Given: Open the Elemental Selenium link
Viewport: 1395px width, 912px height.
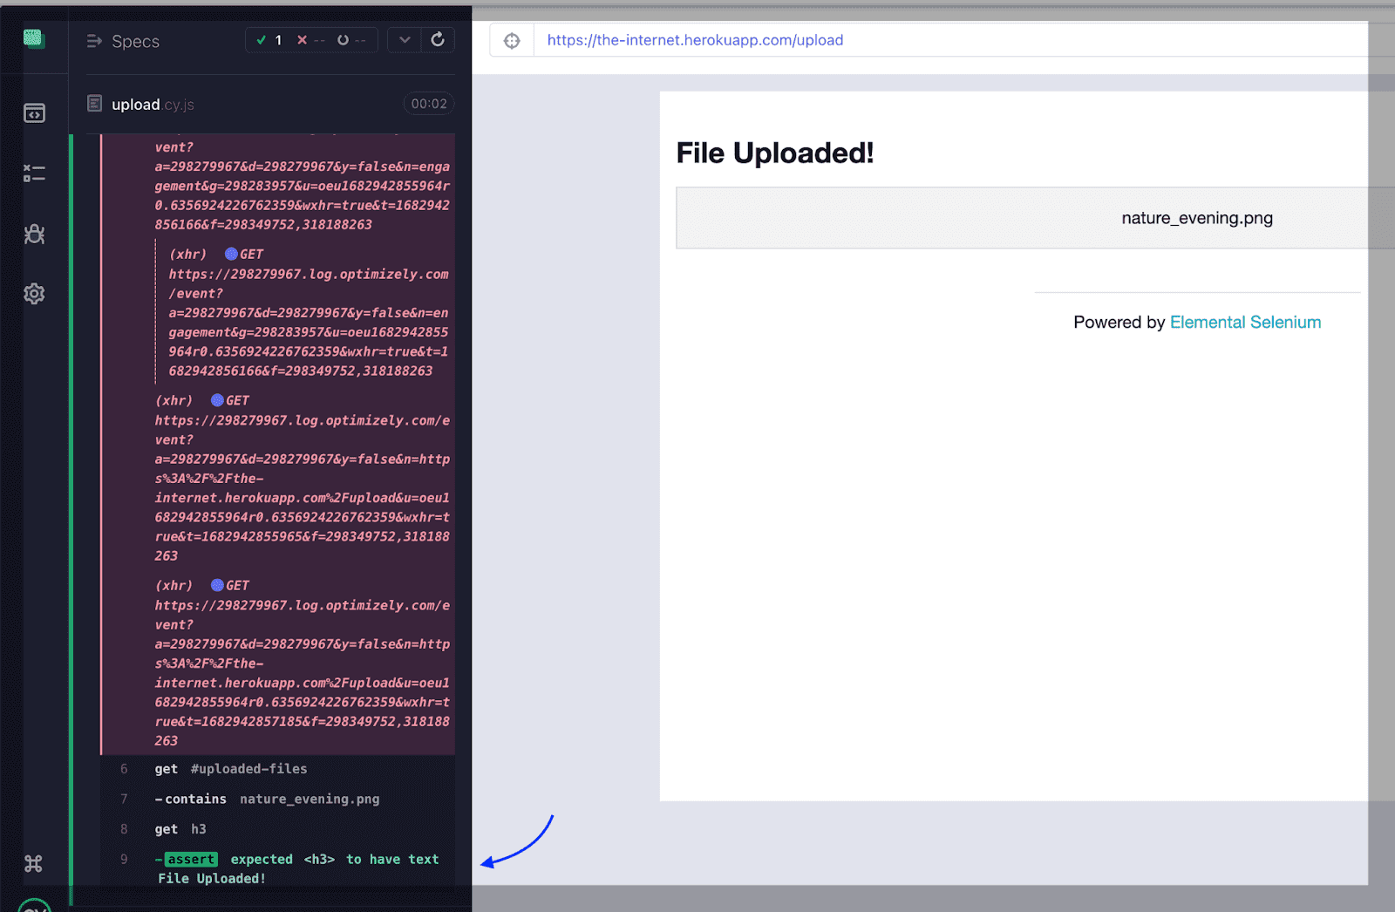Looking at the screenshot, I should pos(1245,322).
